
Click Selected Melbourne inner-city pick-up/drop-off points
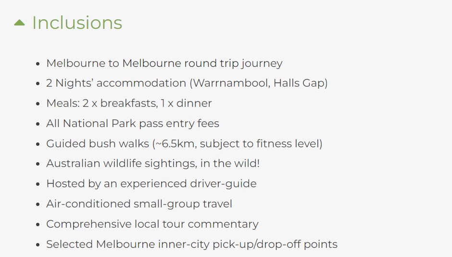tap(192, 244)
